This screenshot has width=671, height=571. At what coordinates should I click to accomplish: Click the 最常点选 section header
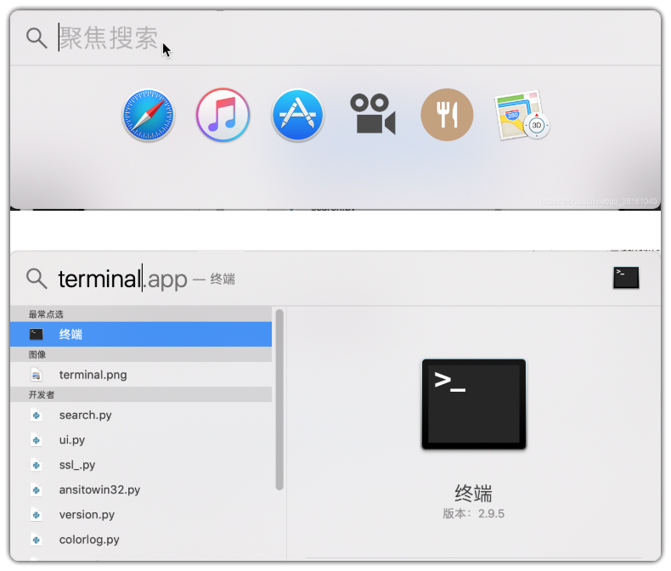coord(141,314)
